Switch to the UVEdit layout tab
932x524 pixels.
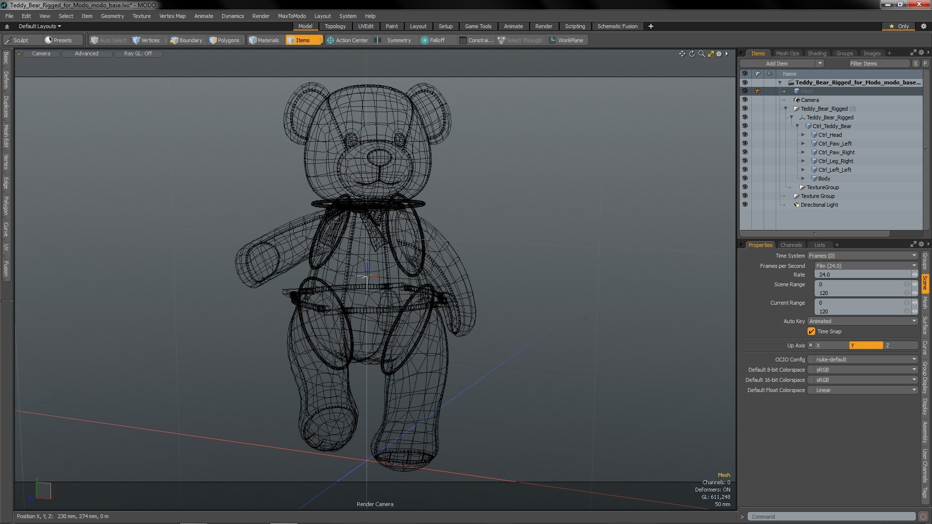click(x=366, y=26)
